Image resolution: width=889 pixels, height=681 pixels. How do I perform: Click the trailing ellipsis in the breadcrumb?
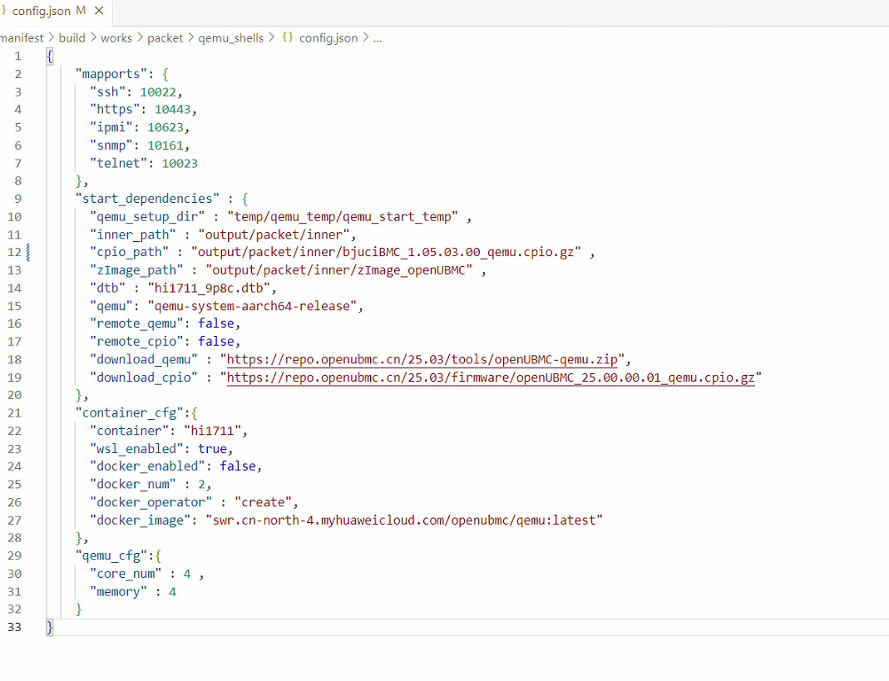[377, 37]
